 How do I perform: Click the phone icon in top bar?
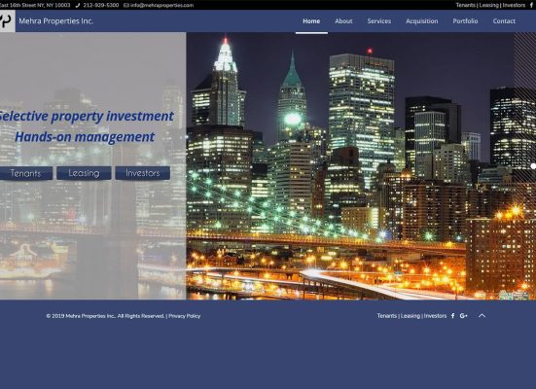[78, 5]
